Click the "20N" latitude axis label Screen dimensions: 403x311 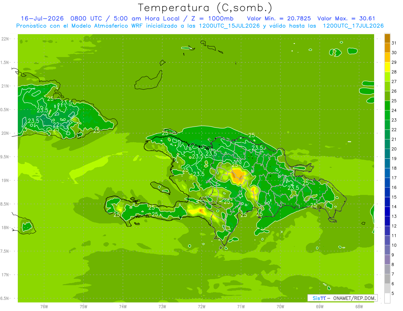coord(5,133)
